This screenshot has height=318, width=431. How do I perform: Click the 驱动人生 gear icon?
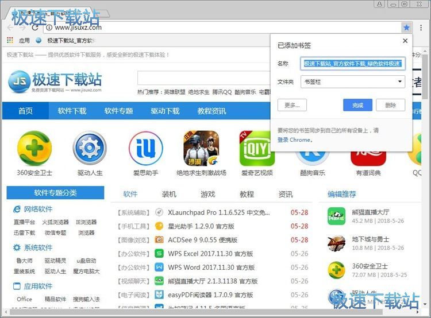coord(90,148)
